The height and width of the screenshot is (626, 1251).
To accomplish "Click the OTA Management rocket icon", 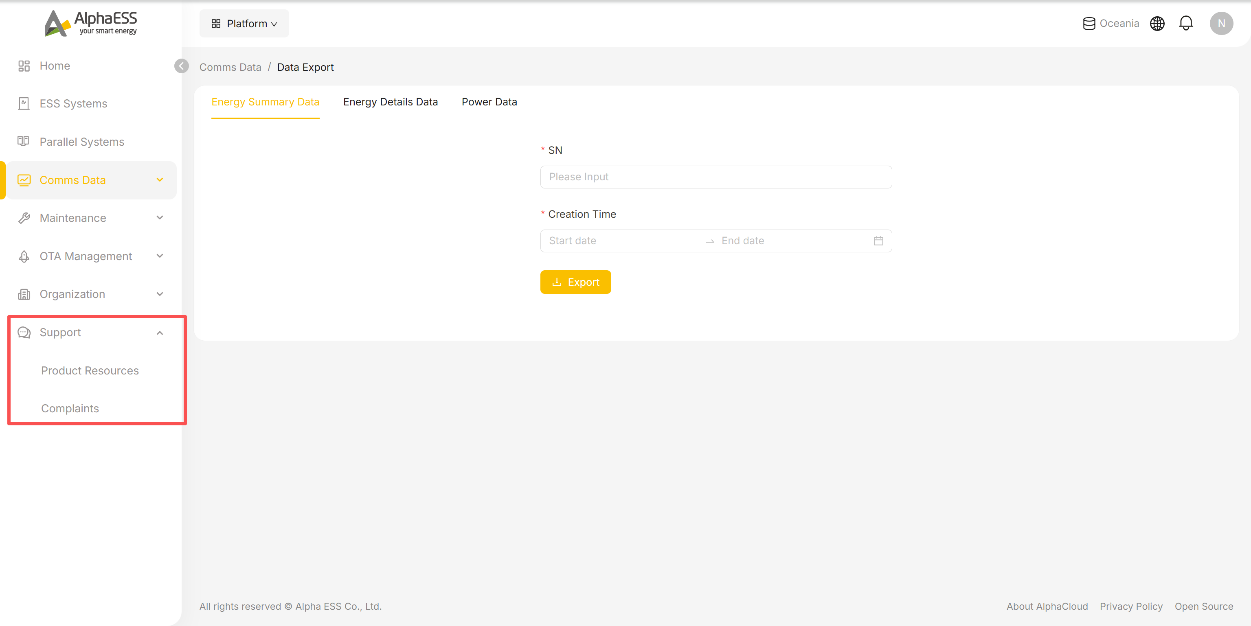I will point(24,256).
